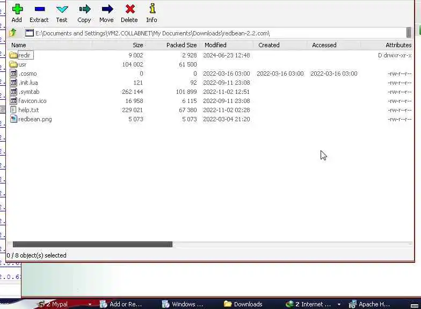Sort by Name column header

(x=18, y=45)
